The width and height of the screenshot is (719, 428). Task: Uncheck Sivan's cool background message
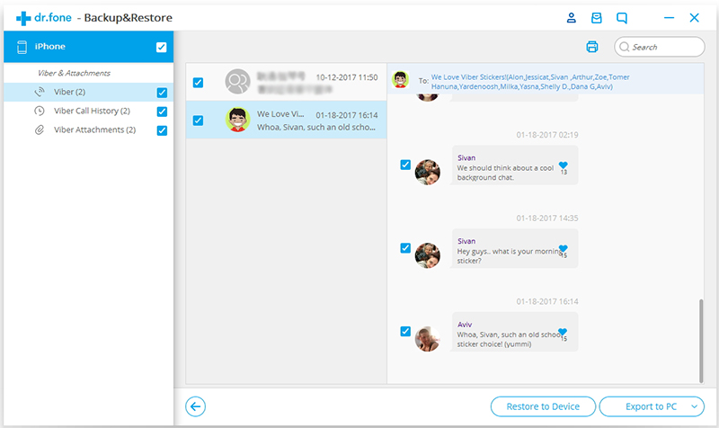(x=405, y=165)
